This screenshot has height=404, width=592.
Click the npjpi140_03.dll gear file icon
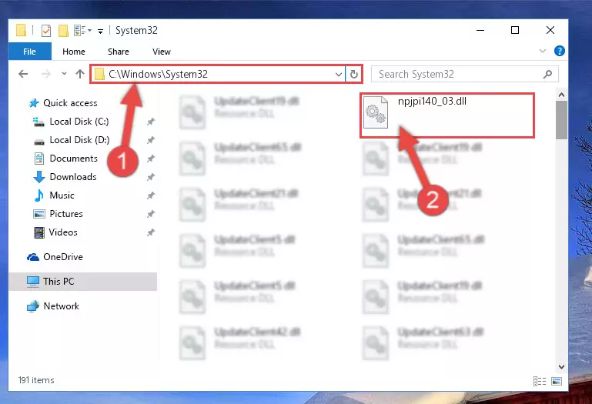(375, 112)
